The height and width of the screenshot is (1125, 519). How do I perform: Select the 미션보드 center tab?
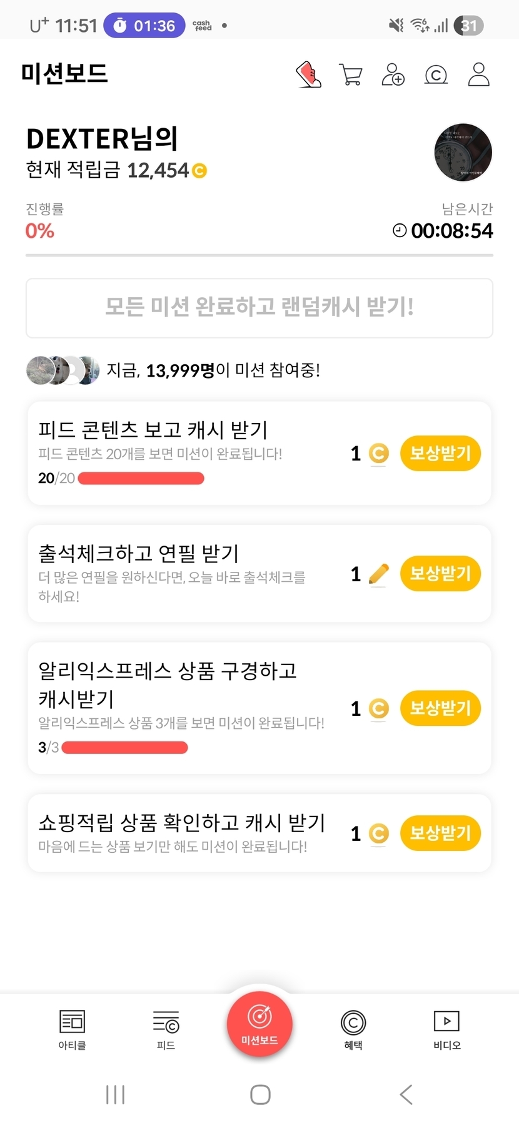(x=259, y=1024)
